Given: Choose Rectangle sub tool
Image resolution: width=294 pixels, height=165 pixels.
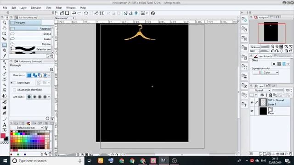Looking at the screenshot, I should click(x=30, y=28).
